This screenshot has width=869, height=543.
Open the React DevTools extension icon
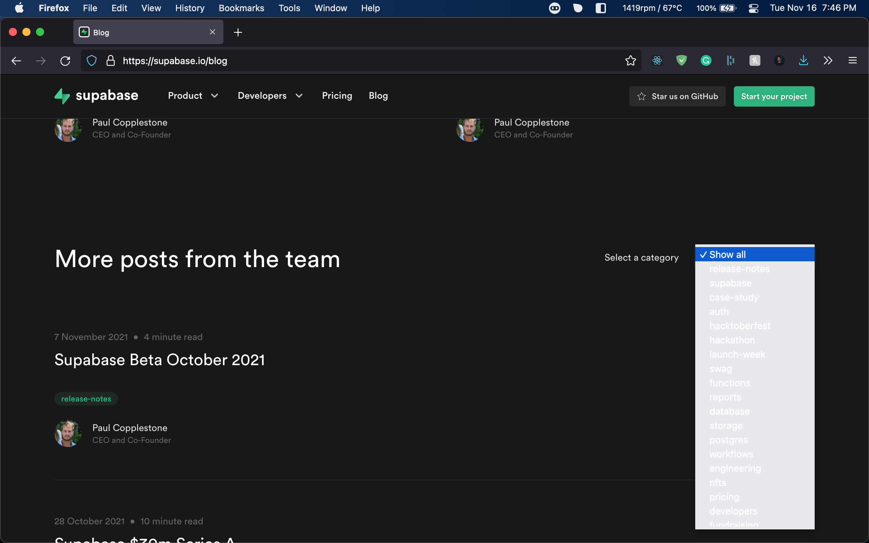pyautogui.click(x=657, y=61)
